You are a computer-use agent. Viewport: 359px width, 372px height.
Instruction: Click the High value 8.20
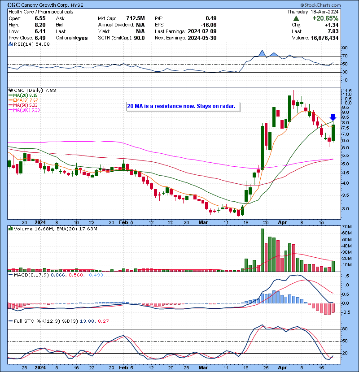[40, 25]
